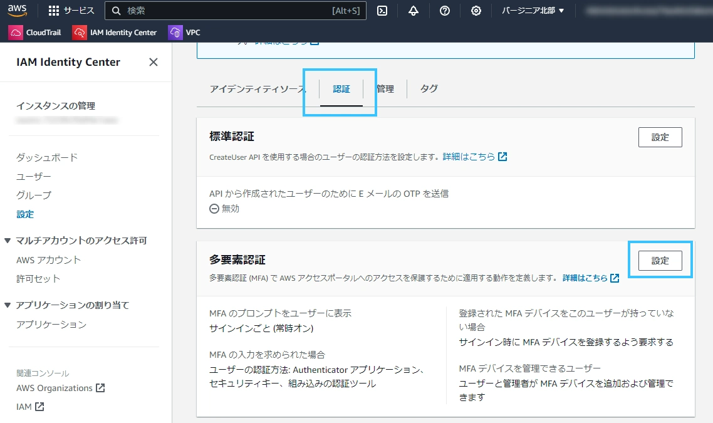The width and height of the screenshot is (713, 423).
Task: Open the AWS home logo
Action: (x=17, y=10)
